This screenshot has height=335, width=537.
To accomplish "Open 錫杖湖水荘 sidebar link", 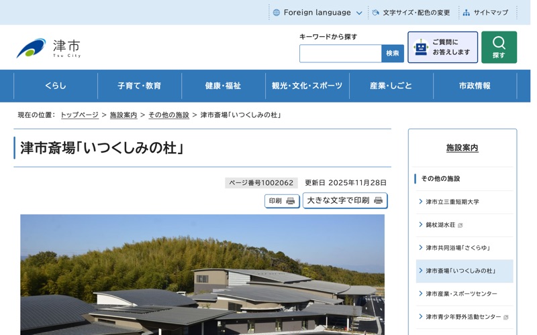I will 440,225.
